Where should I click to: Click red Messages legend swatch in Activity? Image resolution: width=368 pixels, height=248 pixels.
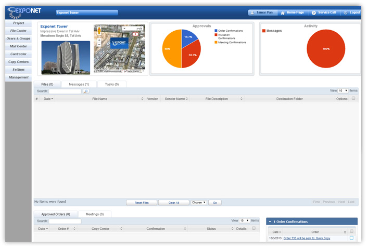point(264,31)
